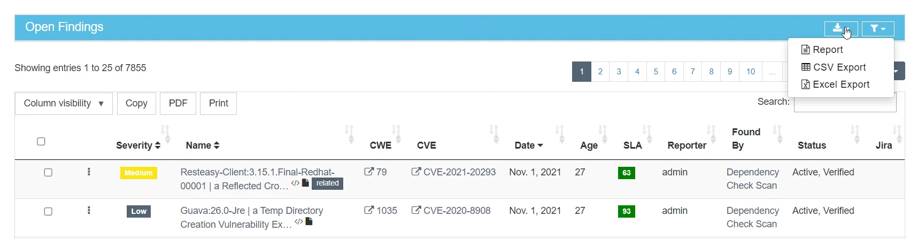The height and width of the screenshot is (239, 910).
Task: Sort findings using Severity sort arrows
Action: tap(158, 145)
